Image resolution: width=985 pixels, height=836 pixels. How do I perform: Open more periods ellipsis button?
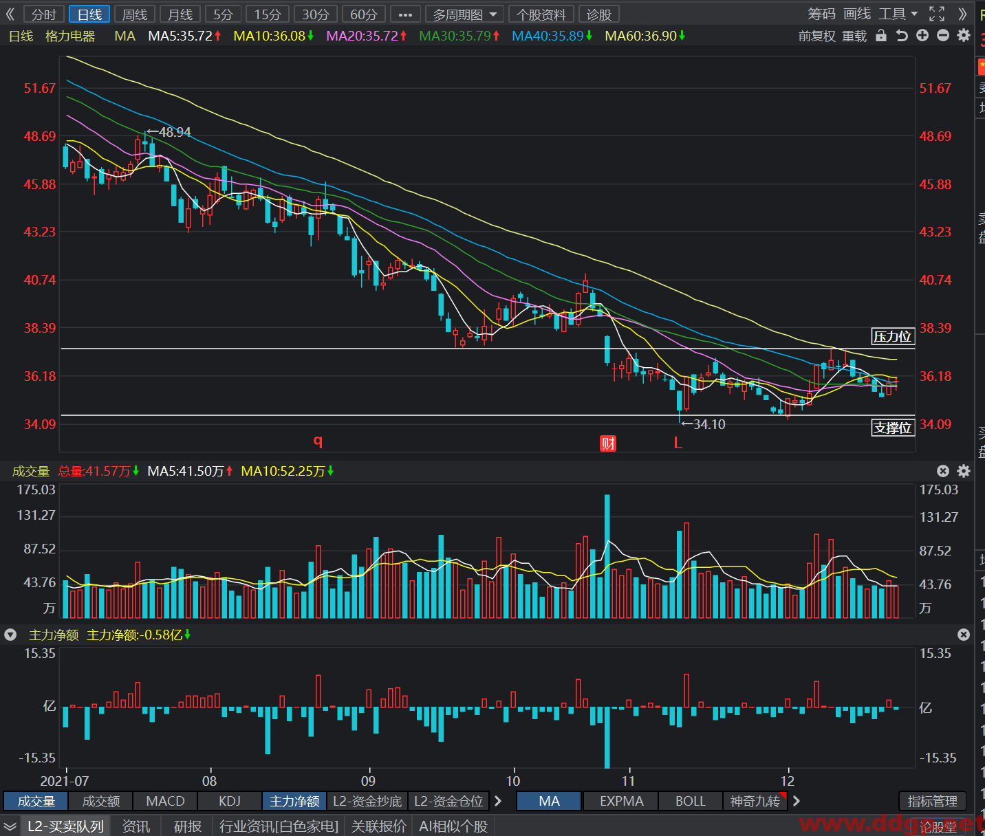coord(405,14)
